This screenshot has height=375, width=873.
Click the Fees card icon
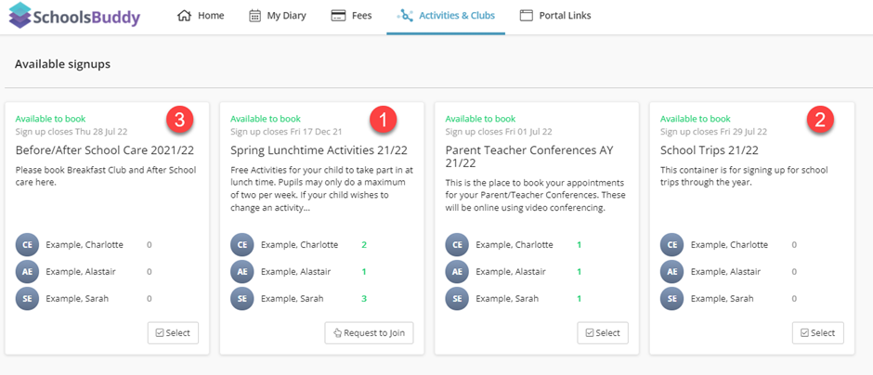tap(337, 16)
